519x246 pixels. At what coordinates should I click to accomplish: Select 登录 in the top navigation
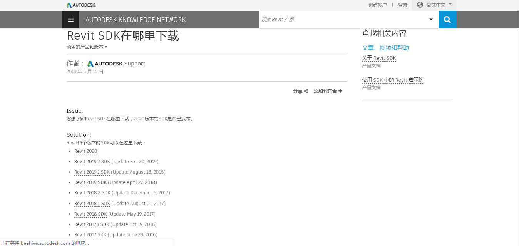pyautogui.click(x=402, y=5)
